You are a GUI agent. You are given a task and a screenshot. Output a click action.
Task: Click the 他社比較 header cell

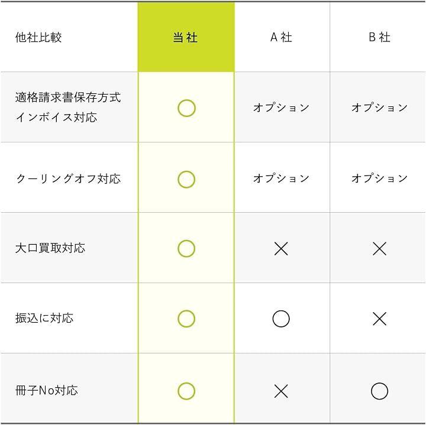point(39,37)
